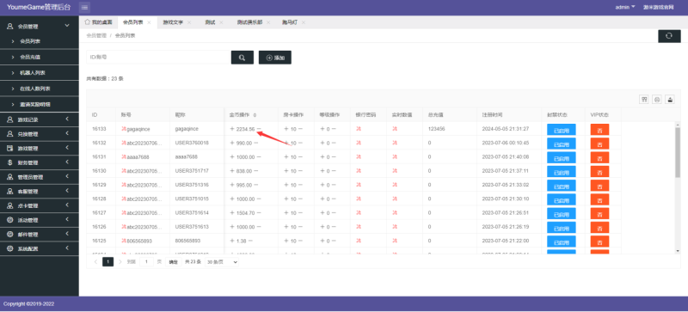Click red edit icon beside 806565893 account
Image resolution: width=688 pixels, height=312 pixels.
124,241
